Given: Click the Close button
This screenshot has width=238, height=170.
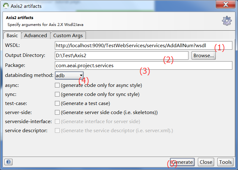Looking at the screenshot, I should 206,162.
